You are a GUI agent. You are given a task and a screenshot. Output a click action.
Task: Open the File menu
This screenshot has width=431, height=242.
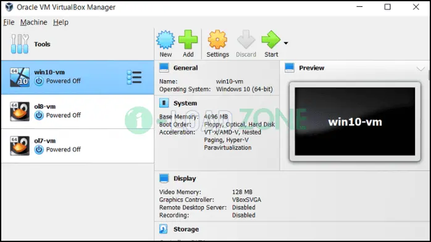[x=9, y=22]
